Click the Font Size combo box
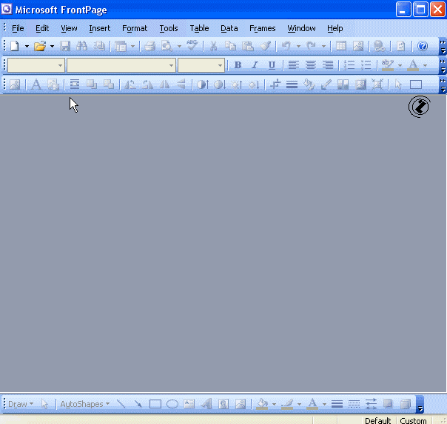The width and height of the screenshot is (447, 424). tap(201, 65)
